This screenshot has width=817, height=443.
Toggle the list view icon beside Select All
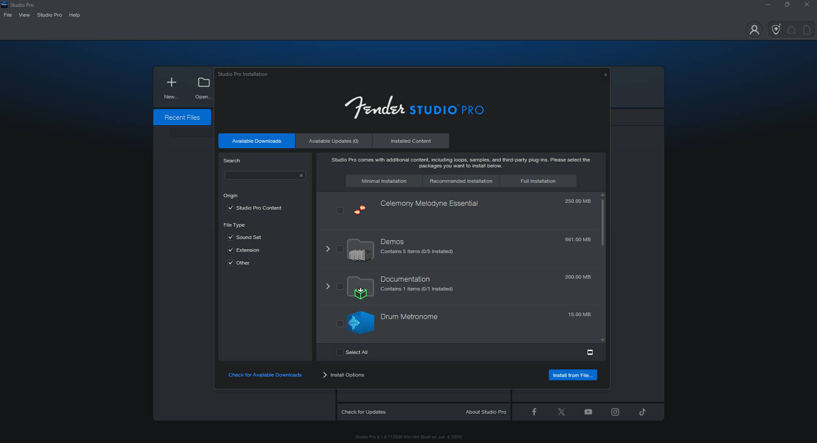click(590, 352)
